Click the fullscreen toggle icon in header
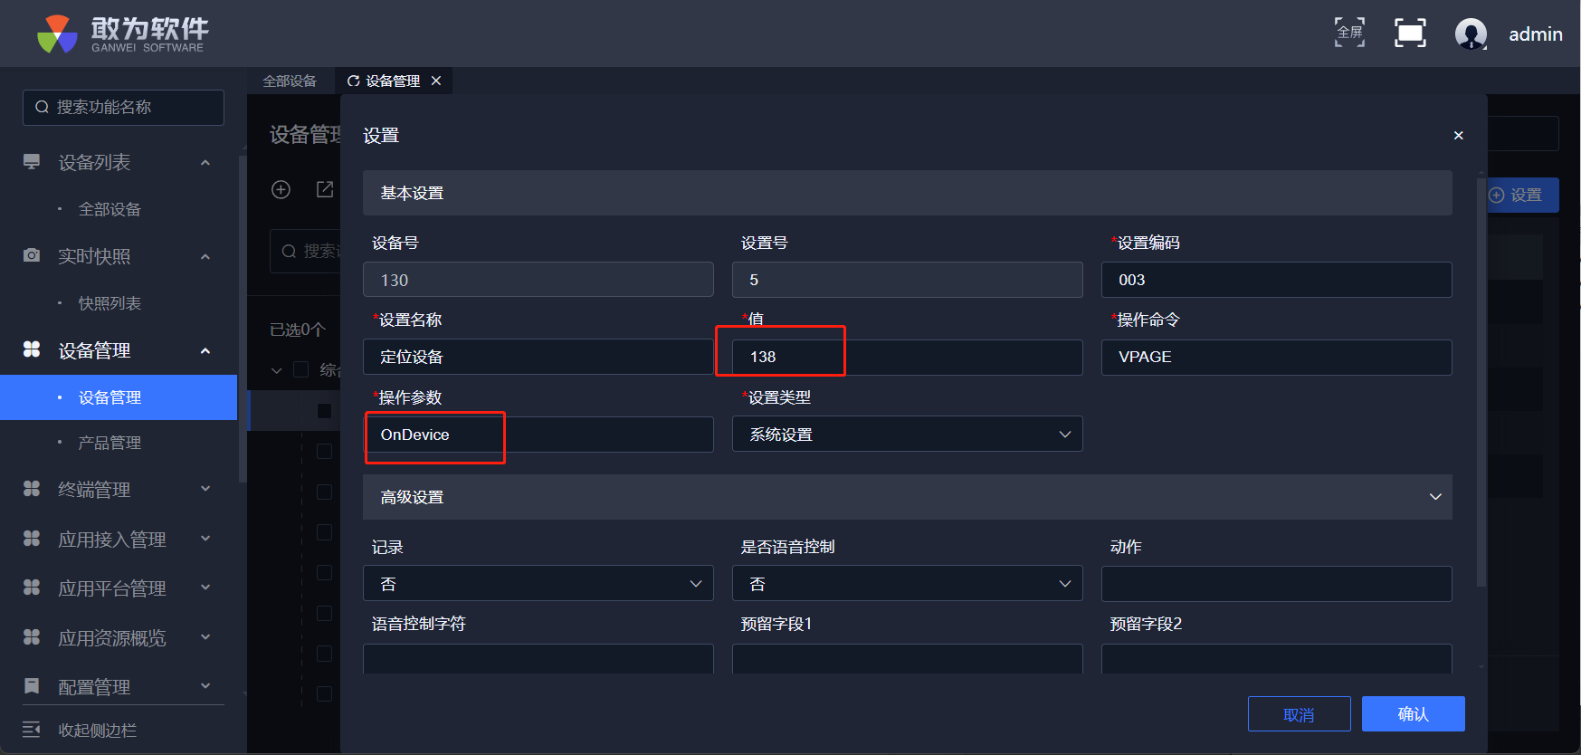 pos(1410,33)
